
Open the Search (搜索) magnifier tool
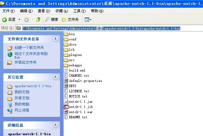pos(51,20)
